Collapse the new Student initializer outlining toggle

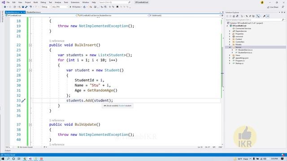[x=30, y=70]
